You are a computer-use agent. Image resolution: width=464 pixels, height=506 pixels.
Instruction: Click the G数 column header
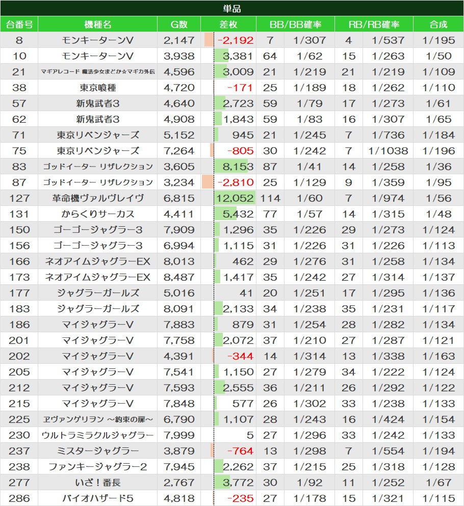pos(179,24)
